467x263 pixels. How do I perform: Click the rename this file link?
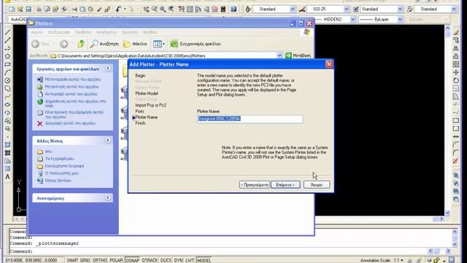(x=73, y=80)
